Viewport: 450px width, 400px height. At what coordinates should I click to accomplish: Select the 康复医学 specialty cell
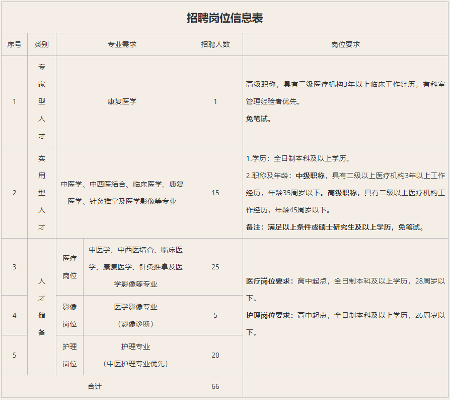(122, 101)
